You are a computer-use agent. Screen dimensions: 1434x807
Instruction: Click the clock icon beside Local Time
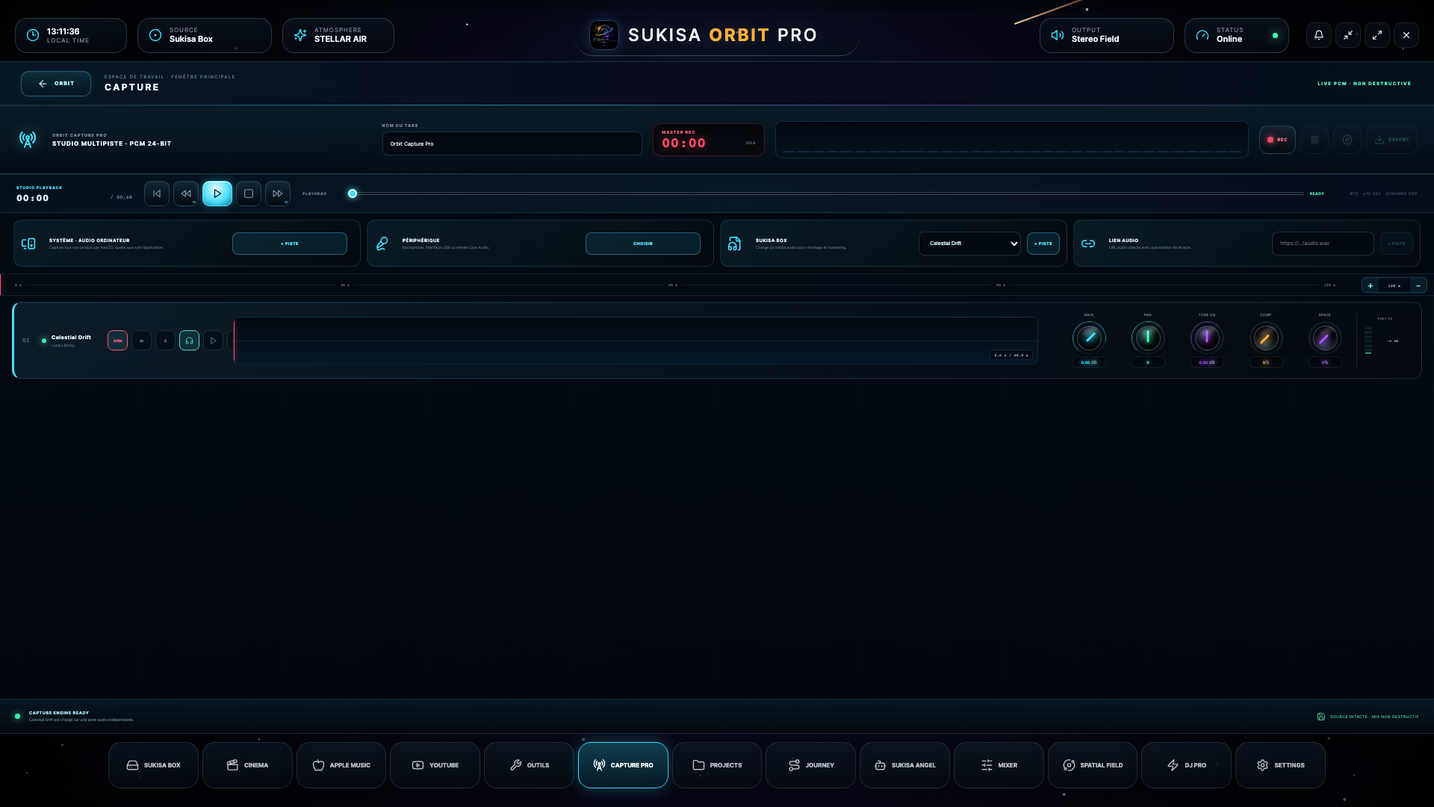coord(33,35)
